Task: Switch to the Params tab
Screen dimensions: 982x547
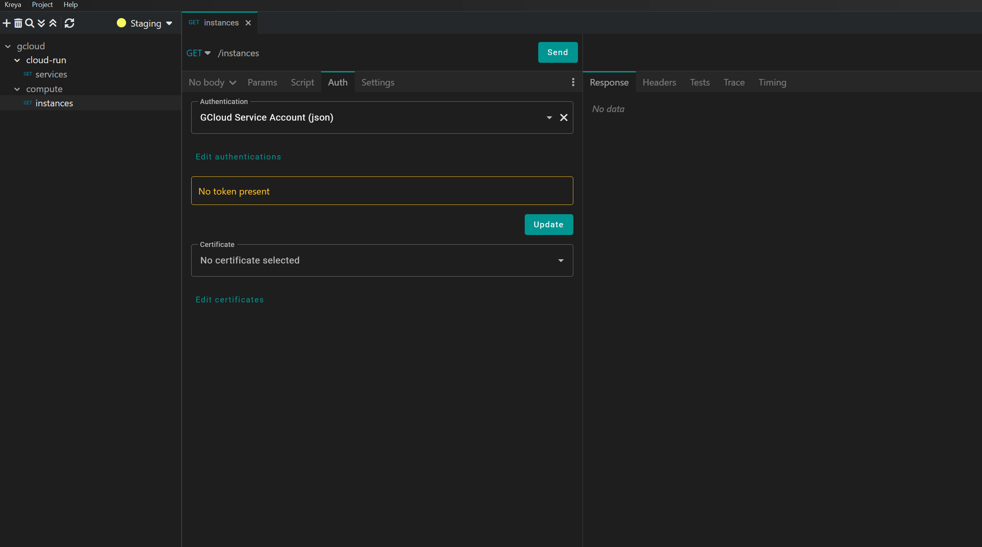Action: click(x=262, y=82)
